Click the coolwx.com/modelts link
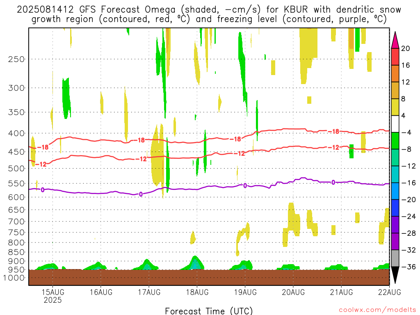The image size is (420, 315). pyautogui.click(x=377, y=310)
